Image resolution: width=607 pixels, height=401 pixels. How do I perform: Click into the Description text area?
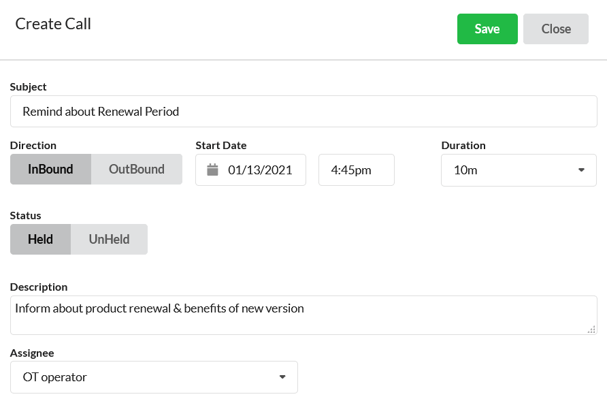(x=304, y=315)
